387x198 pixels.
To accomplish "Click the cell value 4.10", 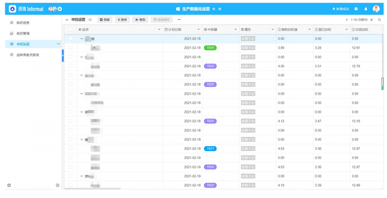I will click(x=281, y=186).
